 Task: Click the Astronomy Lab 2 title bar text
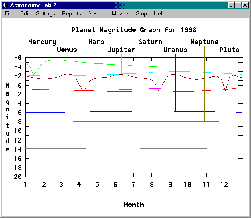(33, 5)
